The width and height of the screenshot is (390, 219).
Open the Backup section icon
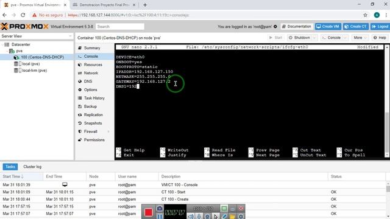pyautogui.click(x=80, y=106)
